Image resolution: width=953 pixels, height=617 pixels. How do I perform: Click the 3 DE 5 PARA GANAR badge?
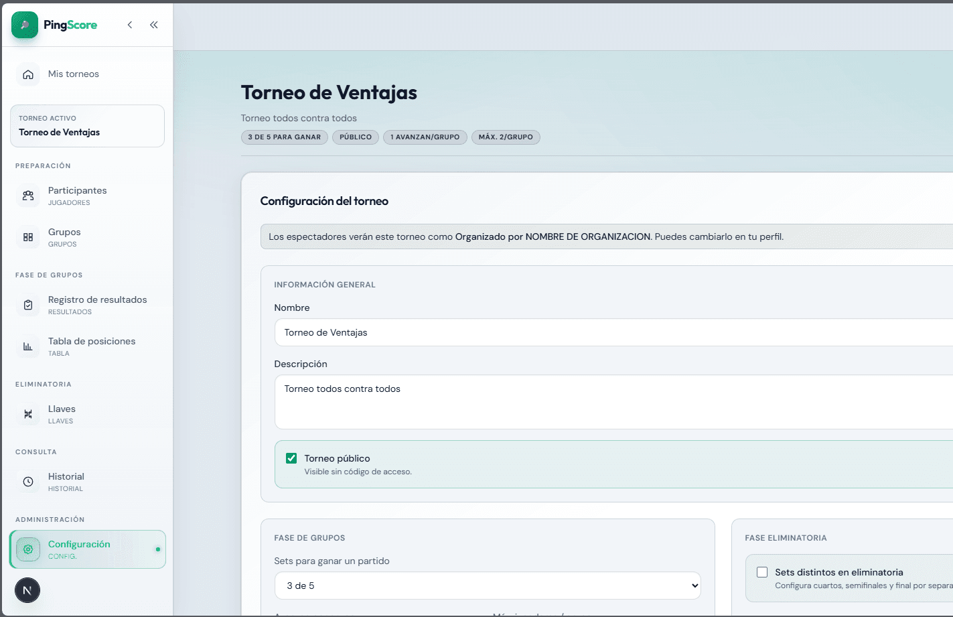[285, 137]
